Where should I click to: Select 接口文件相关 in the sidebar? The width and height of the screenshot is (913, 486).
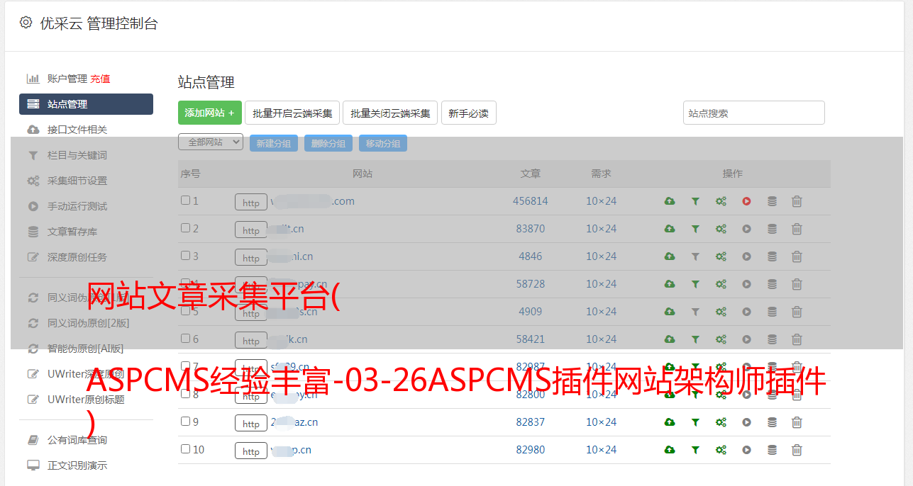click(77, 130)
